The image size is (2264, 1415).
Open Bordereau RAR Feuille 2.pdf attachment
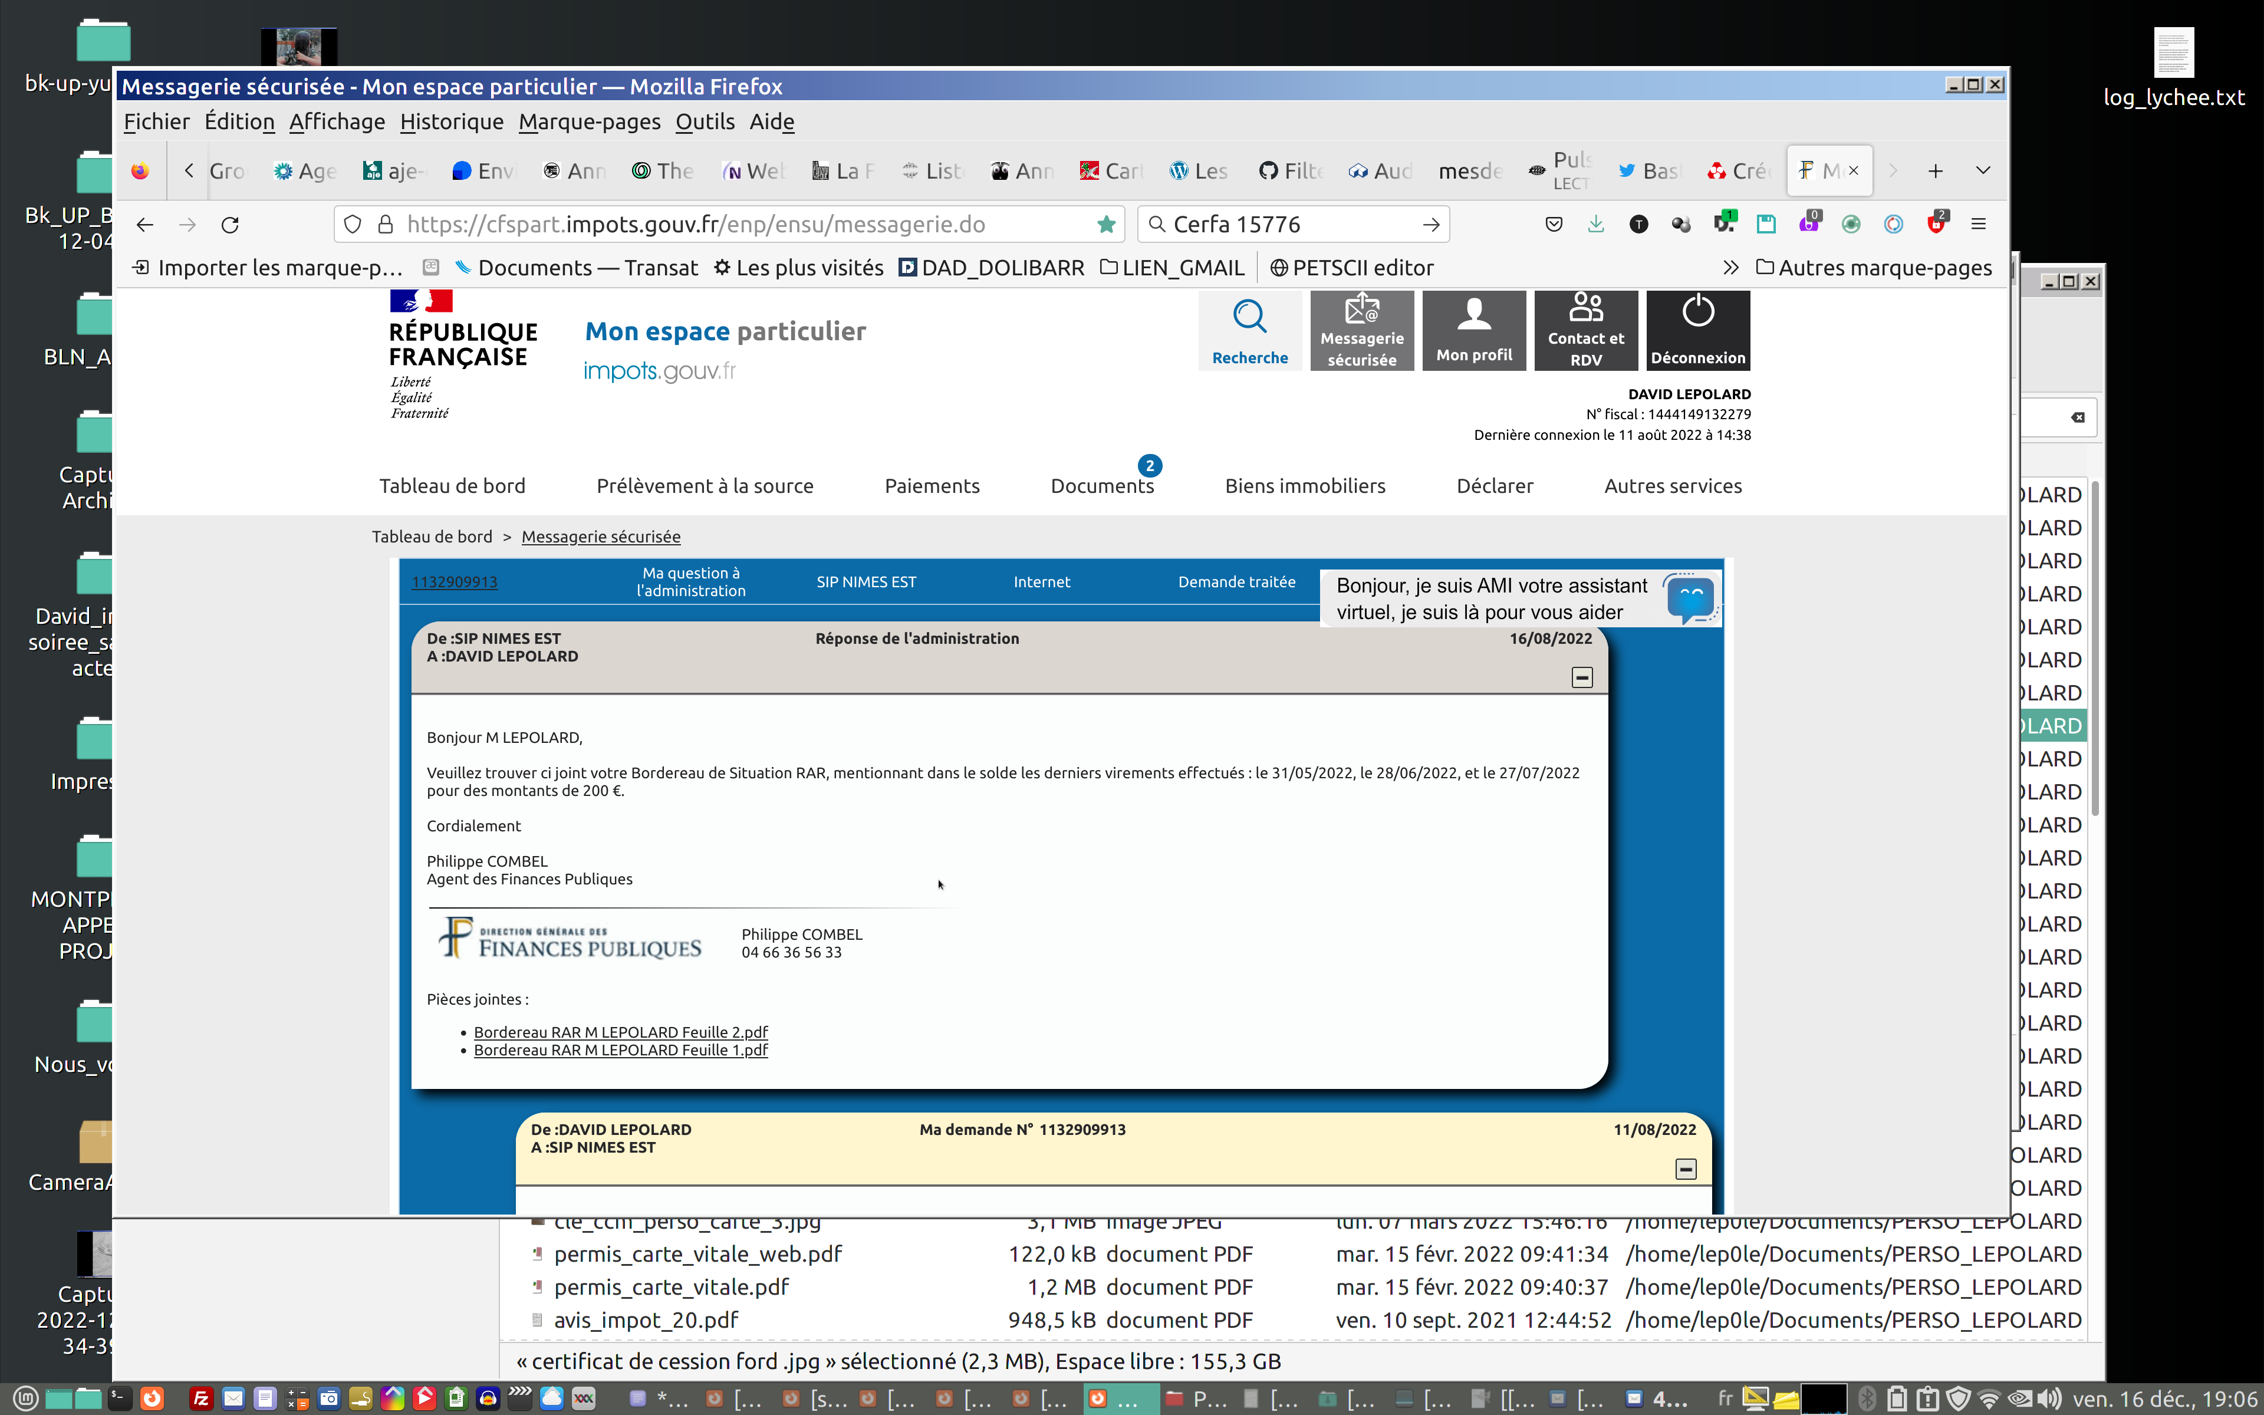click(620, 1032)
